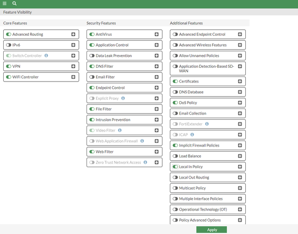Screen dimensions: 298x234
Task: Click plus icon for Load Balance
Action: [x=240, y=156]
